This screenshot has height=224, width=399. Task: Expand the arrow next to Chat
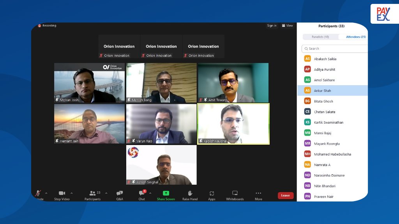click(x=150, y=193)
